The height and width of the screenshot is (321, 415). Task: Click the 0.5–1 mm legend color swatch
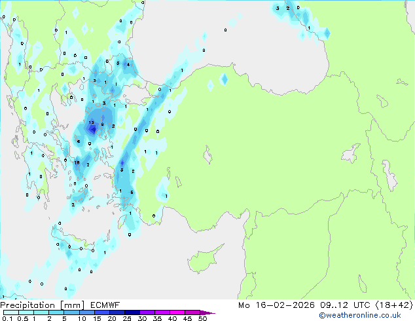26,312
